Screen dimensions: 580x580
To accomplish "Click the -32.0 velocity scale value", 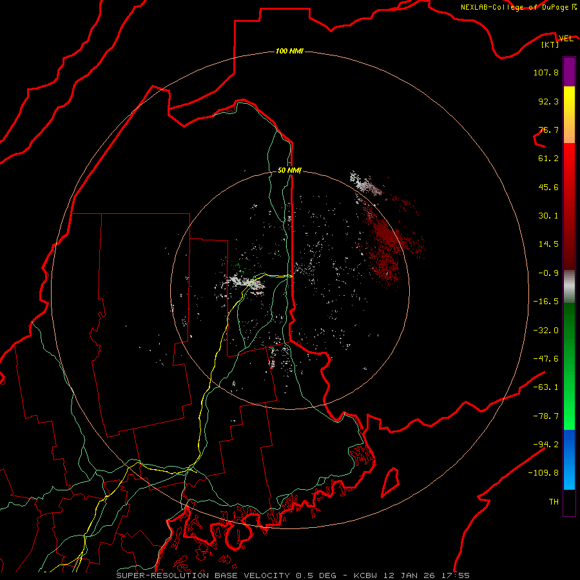I will pyautogui.click(x=546, y=331).
